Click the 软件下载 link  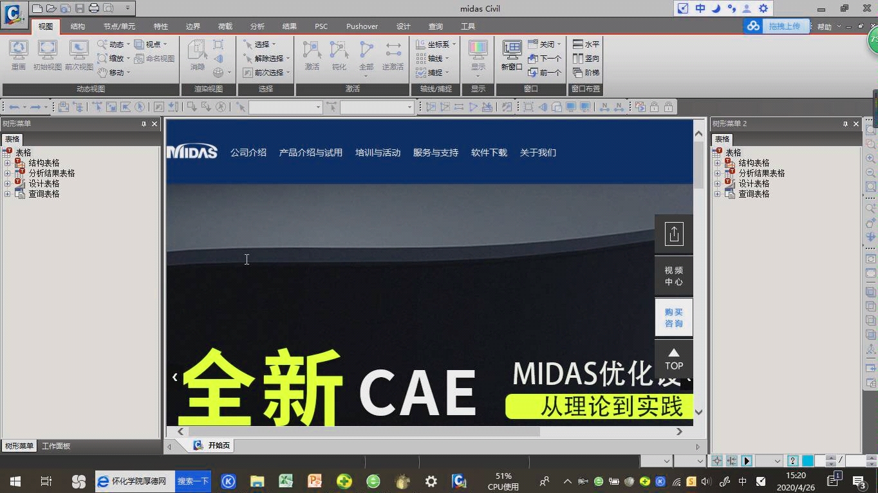[489, 153]
